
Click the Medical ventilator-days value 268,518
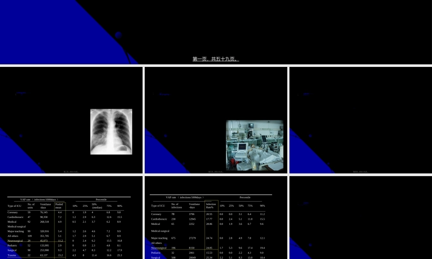[44, 221]
